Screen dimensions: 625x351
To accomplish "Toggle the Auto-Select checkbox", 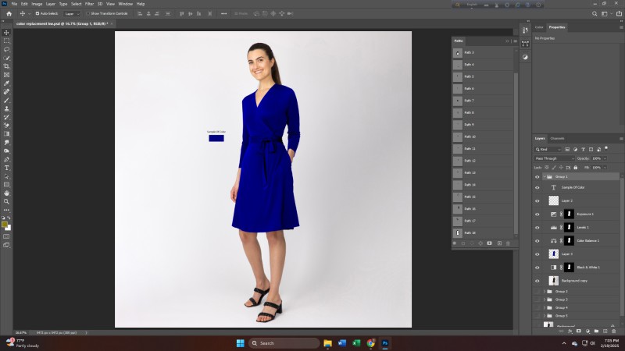I will [x=38, y=13].
